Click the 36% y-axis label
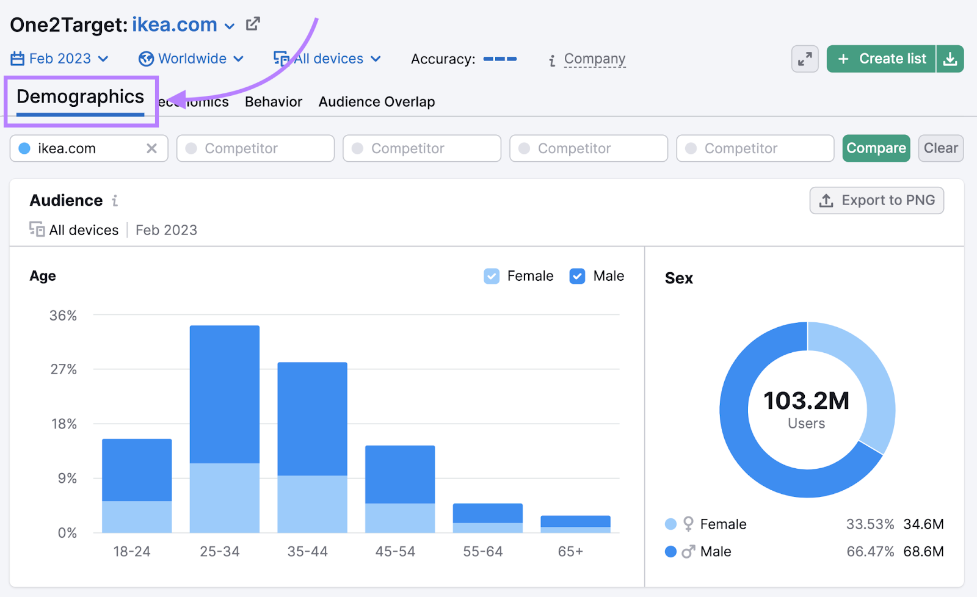 coord(63,316)
